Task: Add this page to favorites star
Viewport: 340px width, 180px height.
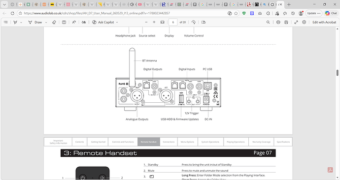Action: [x=236, y=13]
